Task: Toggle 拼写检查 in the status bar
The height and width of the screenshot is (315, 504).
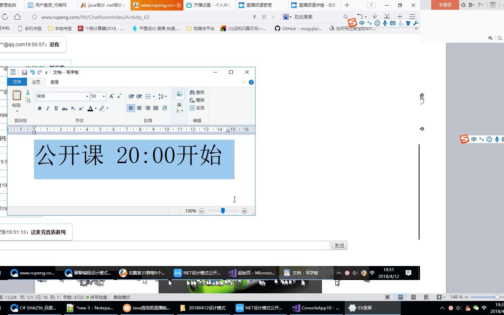Action: [98, 297]
